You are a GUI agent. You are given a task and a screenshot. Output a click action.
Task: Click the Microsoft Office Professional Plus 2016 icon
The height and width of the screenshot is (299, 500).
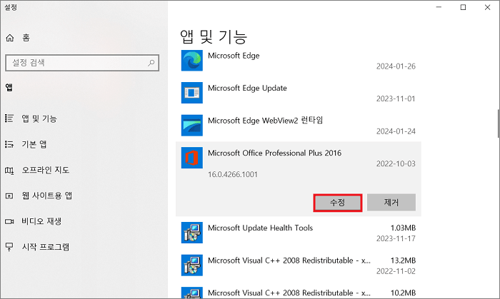(x=192, y=158)
